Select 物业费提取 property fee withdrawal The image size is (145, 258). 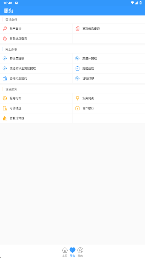[36, 59]
